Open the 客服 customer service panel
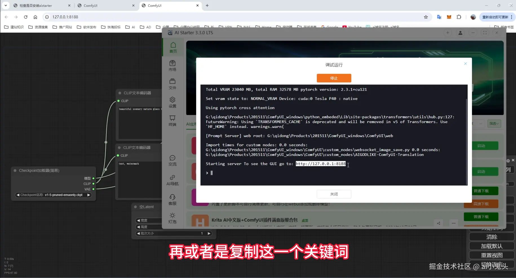Screen dimensions: 516x278 (173, 199)
